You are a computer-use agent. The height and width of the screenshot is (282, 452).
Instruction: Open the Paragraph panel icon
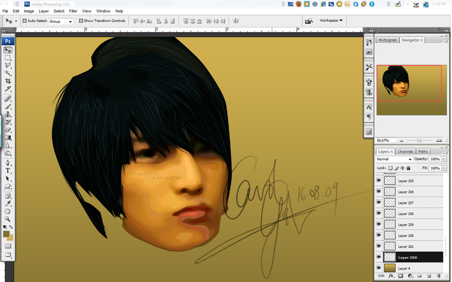[369, 117]
